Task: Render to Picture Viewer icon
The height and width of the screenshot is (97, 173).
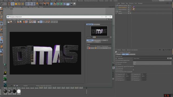Action: click(44, 4)
